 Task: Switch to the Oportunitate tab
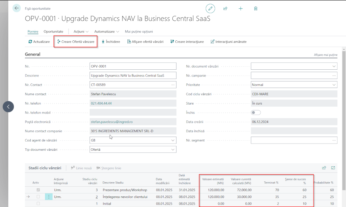[x=53, y=31]
